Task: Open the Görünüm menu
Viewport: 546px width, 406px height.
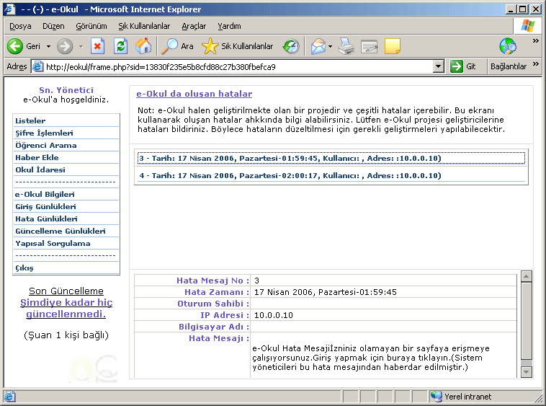Action: 91,26
